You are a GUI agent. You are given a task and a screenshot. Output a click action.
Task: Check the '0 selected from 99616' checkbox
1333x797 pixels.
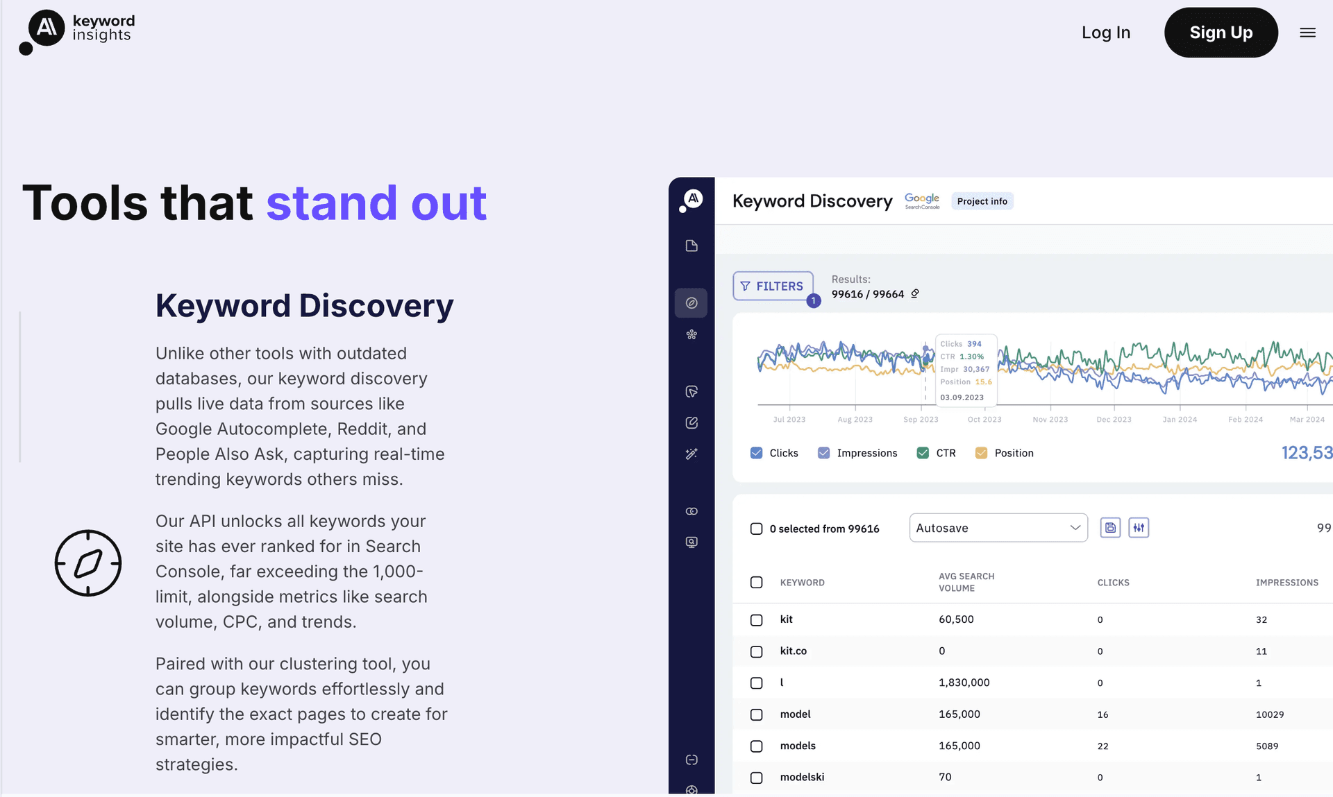(757, 529)
